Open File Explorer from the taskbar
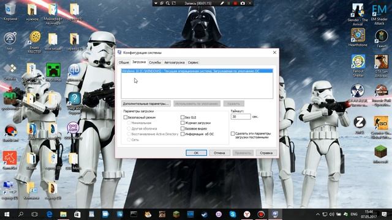This screenshot has width=392, height=220. click(63, 215)
